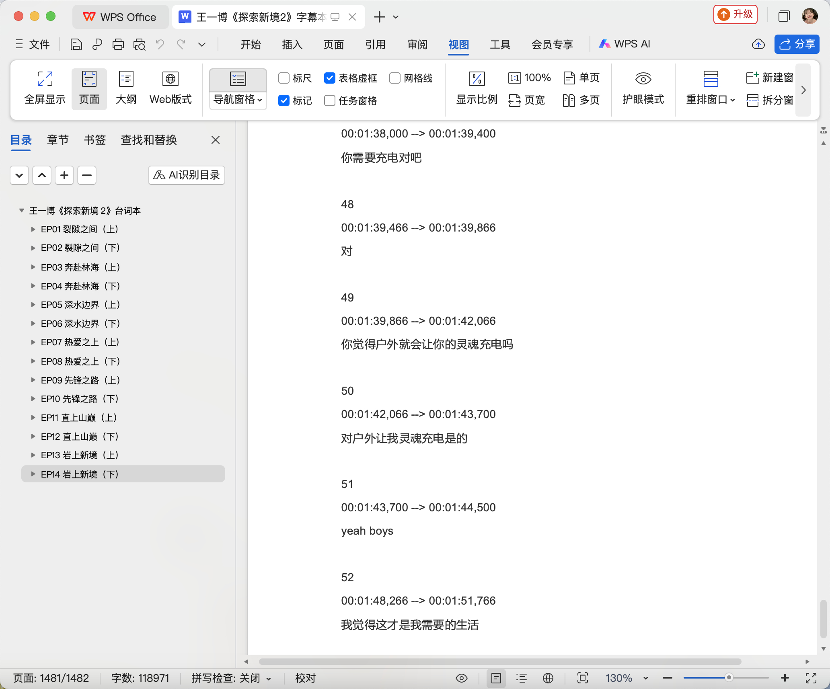The image size is (830, 689).
Task: Click WPS AI button
Action: (625, 44)
